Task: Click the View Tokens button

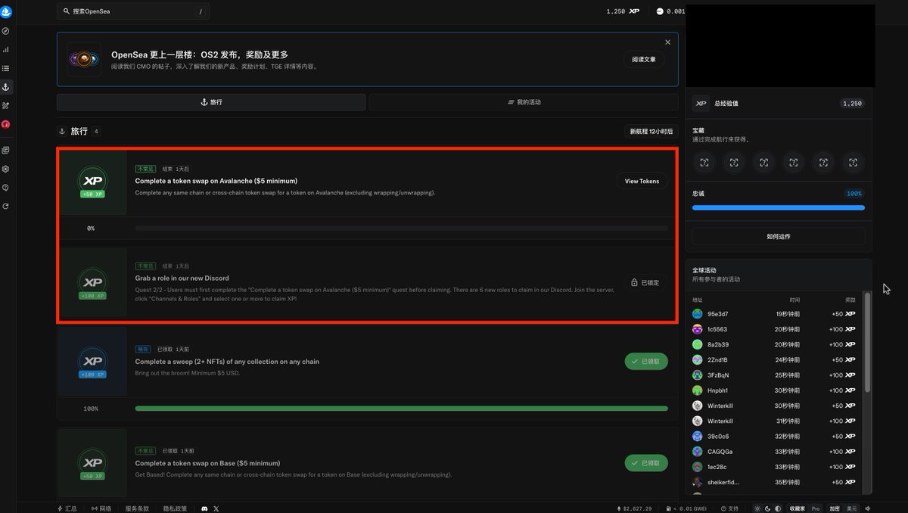Action: point(642,181)
